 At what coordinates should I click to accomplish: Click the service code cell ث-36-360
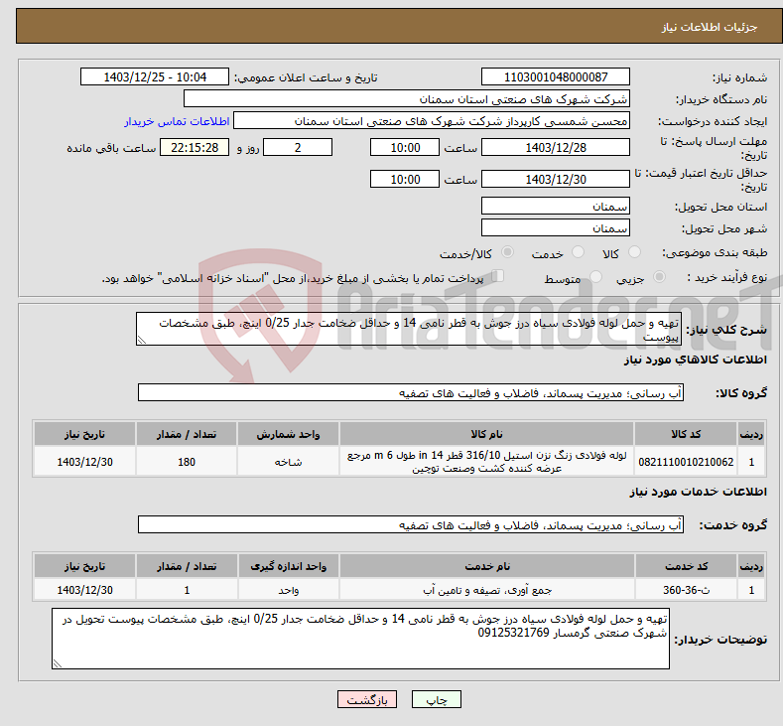[x=686, y=590]
